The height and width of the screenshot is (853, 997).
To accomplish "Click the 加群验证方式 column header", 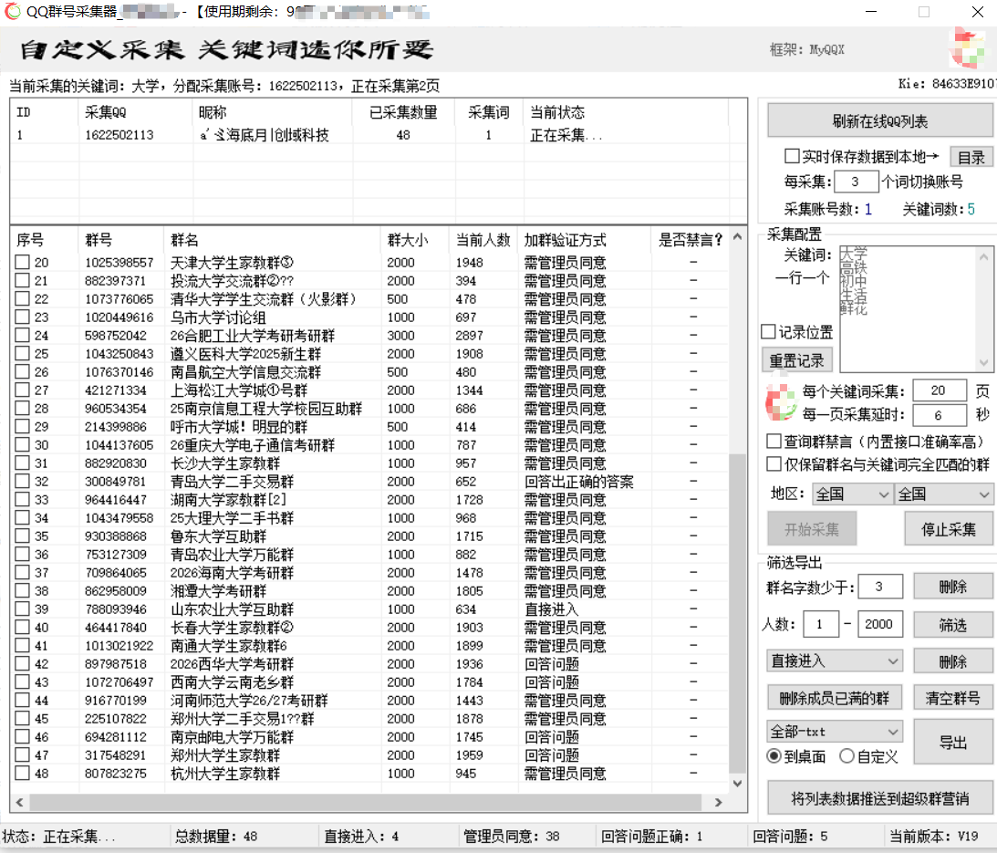I will coord(585,240).
